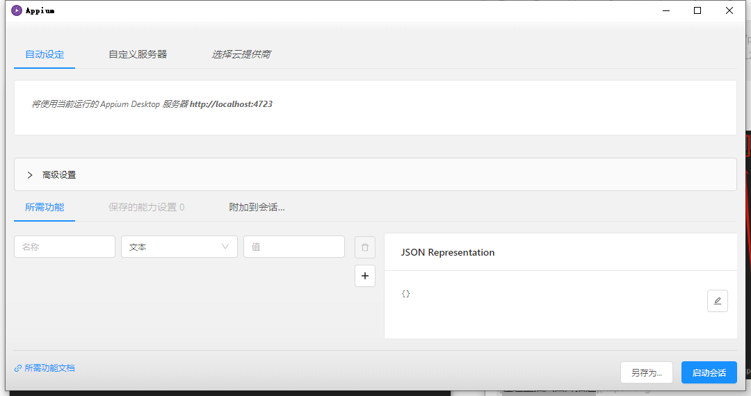This screenshot has width=751, height=396.
Task: Open the 保存的能力设置 tab
Action: (x=146, y=207)
